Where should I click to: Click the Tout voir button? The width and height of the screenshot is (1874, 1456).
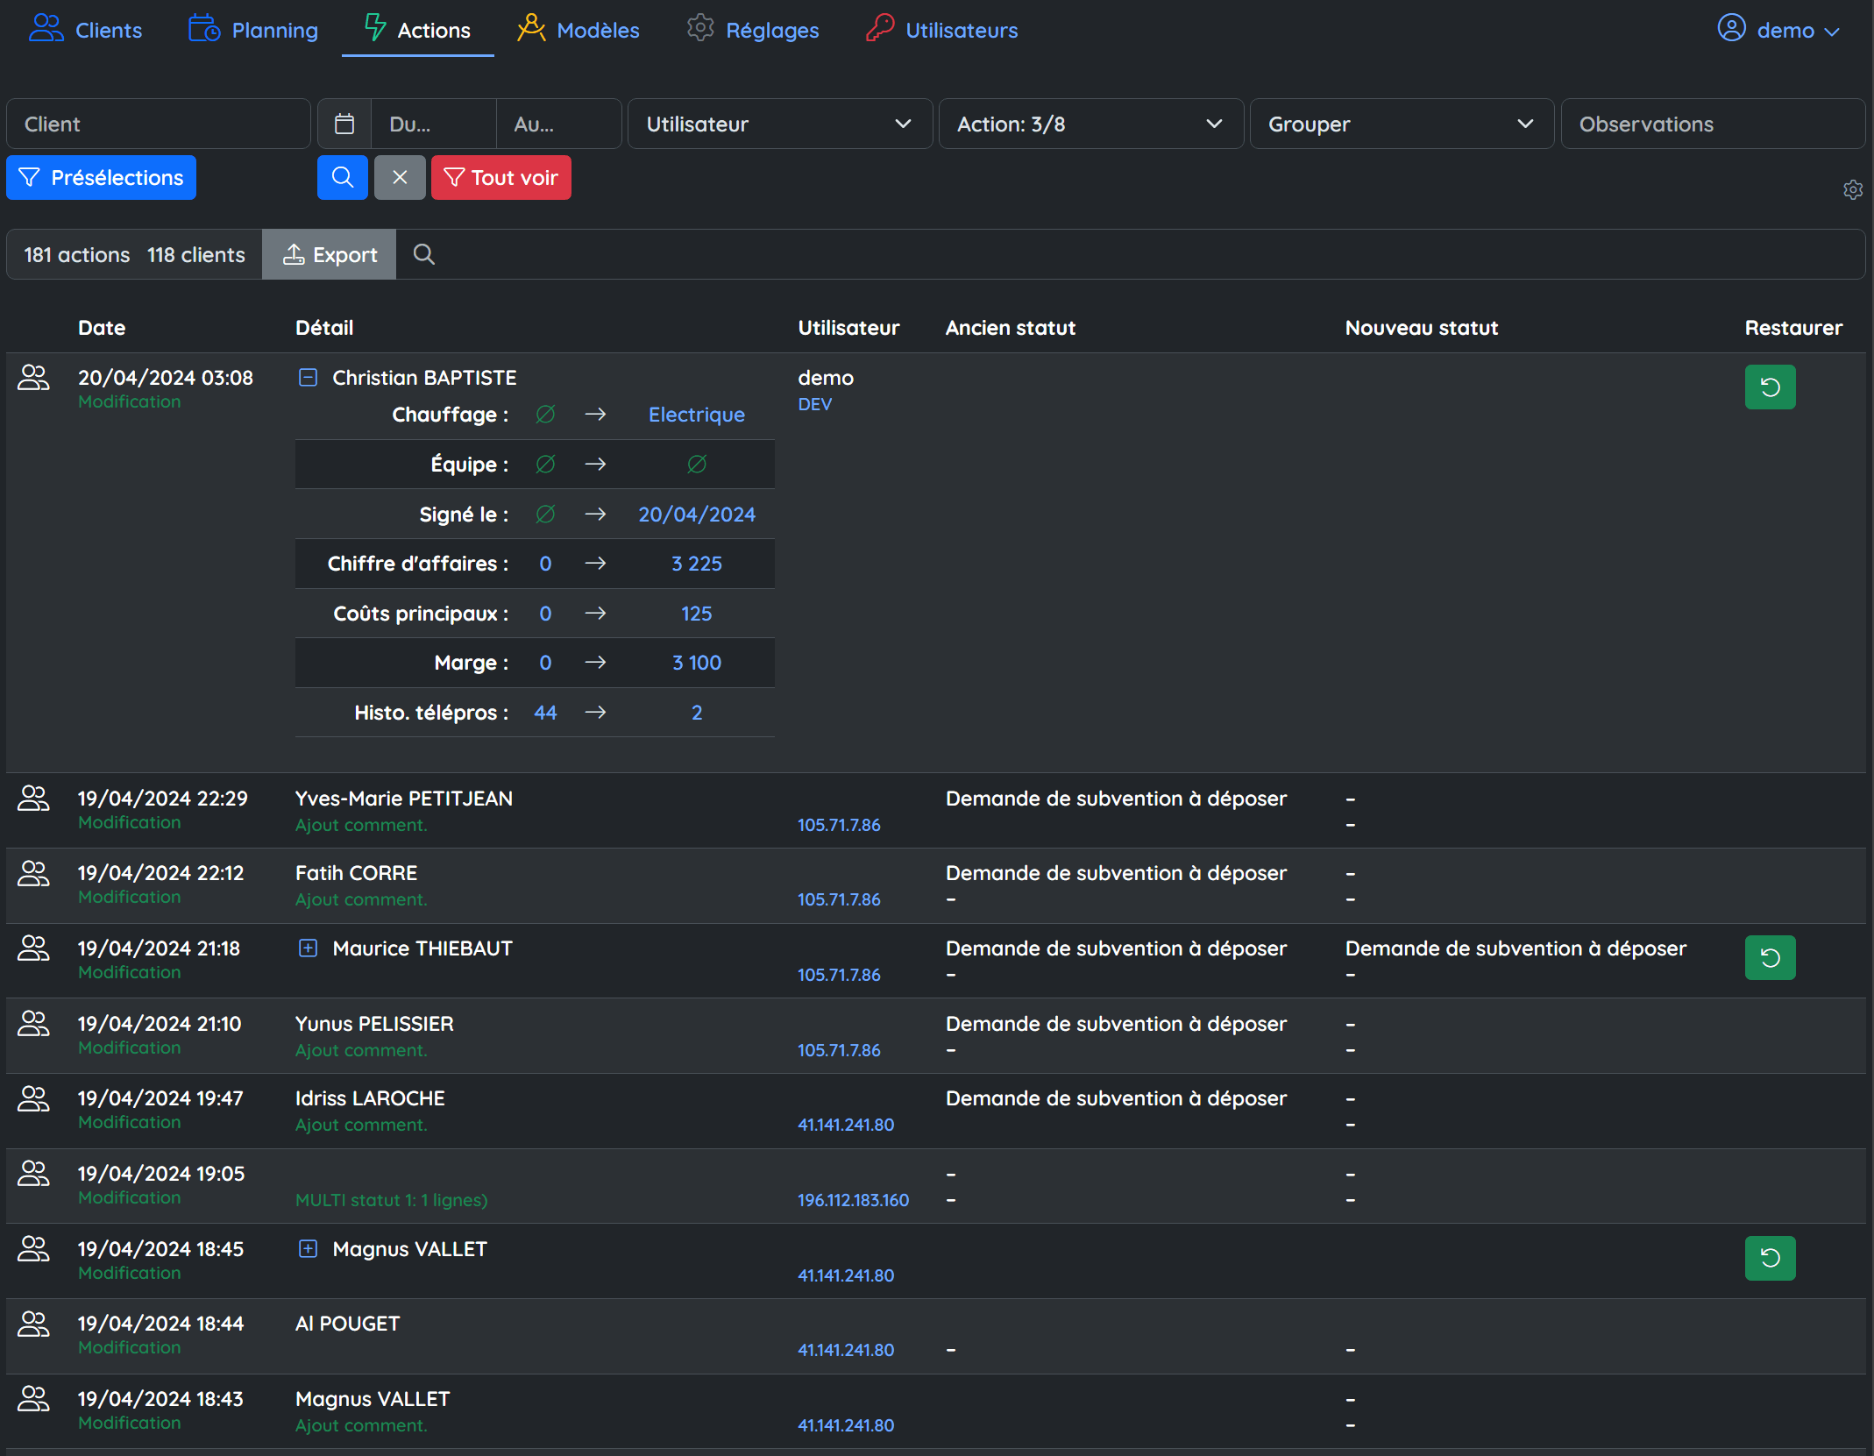(500, 178)
